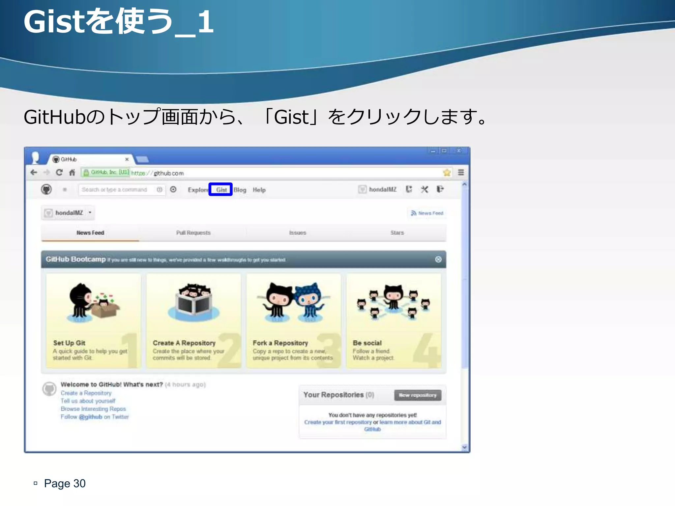This screenshot has width=675, height=506.
Task: Open Chrome hamburger menu
Action: pos(461,172)
